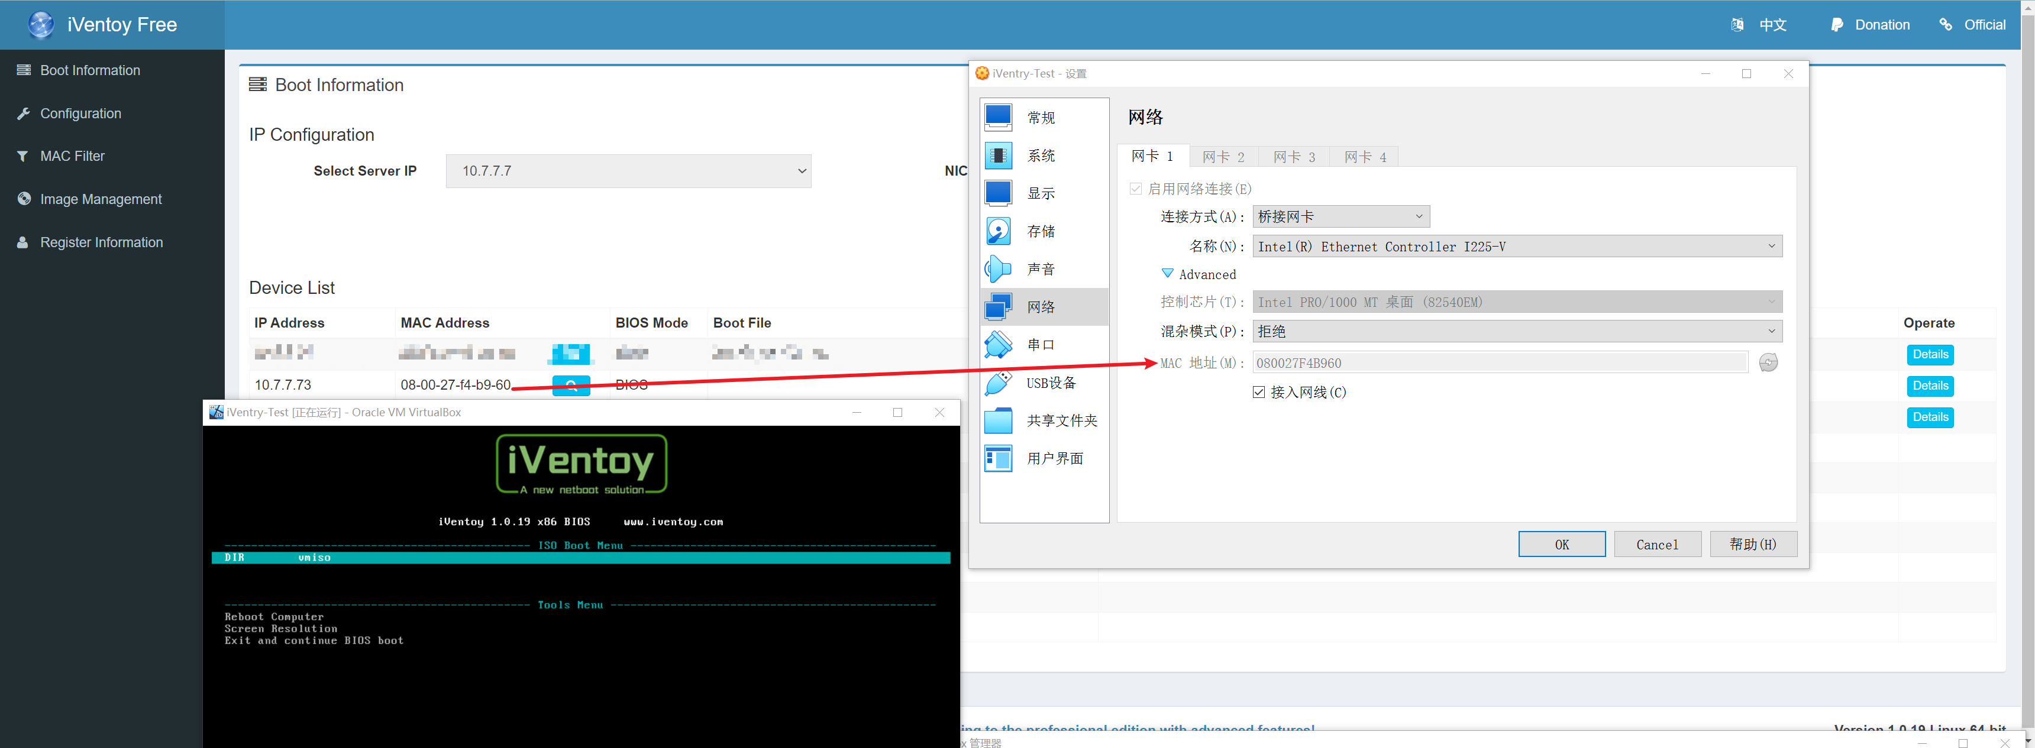Viewport: 2035px width, 748px height.
Task: Enable the 启用网络连接 checkbox
Action: (1135, 189)
